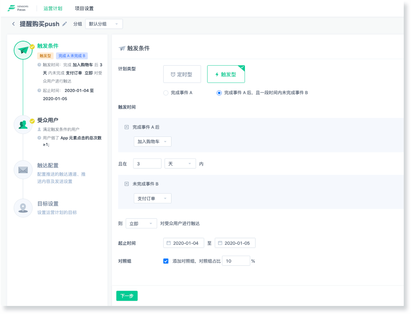The image size is (411, 314).
Task: Click the pencil icon to rename plan
Action: click(x=65, y=24)
